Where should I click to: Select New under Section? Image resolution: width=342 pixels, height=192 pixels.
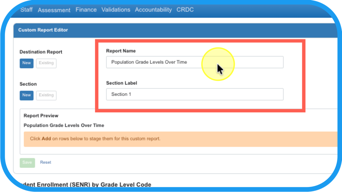(27, 95)
